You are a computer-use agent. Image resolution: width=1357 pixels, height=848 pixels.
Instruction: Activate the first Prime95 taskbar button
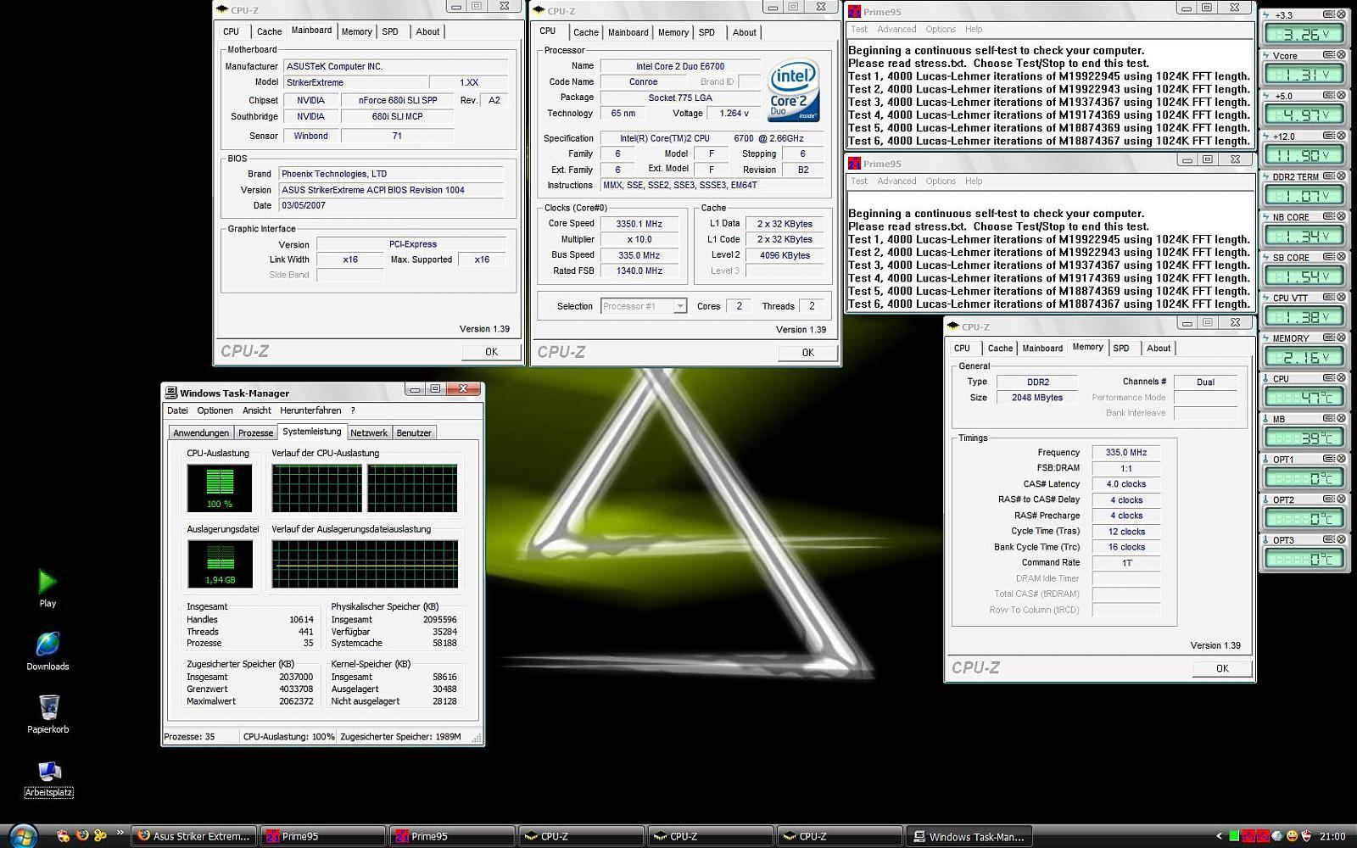(x=323, y=836)
